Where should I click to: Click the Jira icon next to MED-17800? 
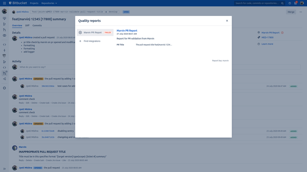tap(259, 37)
